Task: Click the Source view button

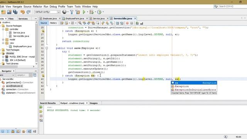Action: pyautogui.click(x=44, y=23)
